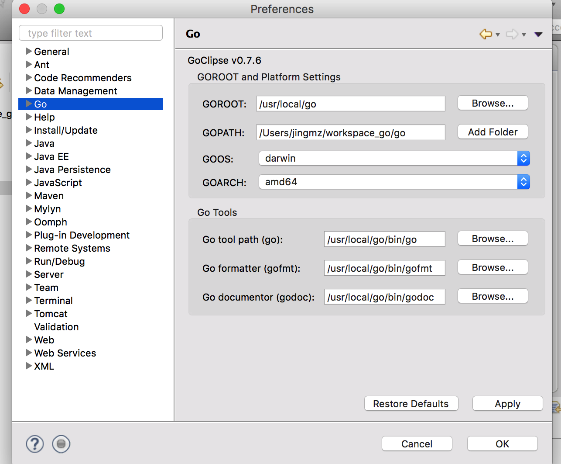Select Install/Update preferences
561x464 pixels.
pyautogui.click(x=66, y=130)
